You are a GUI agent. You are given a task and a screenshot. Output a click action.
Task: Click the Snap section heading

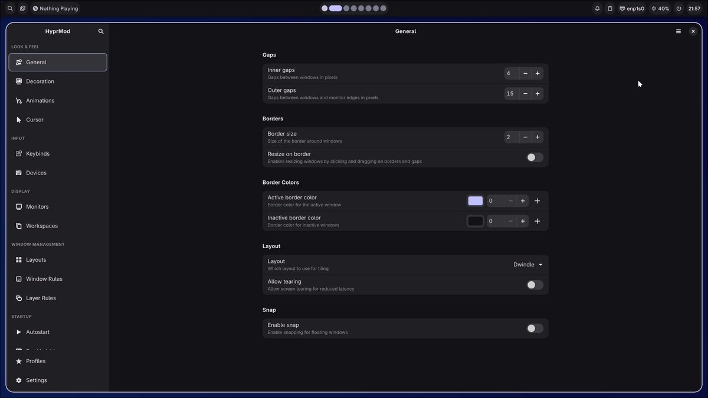[x=269, y=310]
